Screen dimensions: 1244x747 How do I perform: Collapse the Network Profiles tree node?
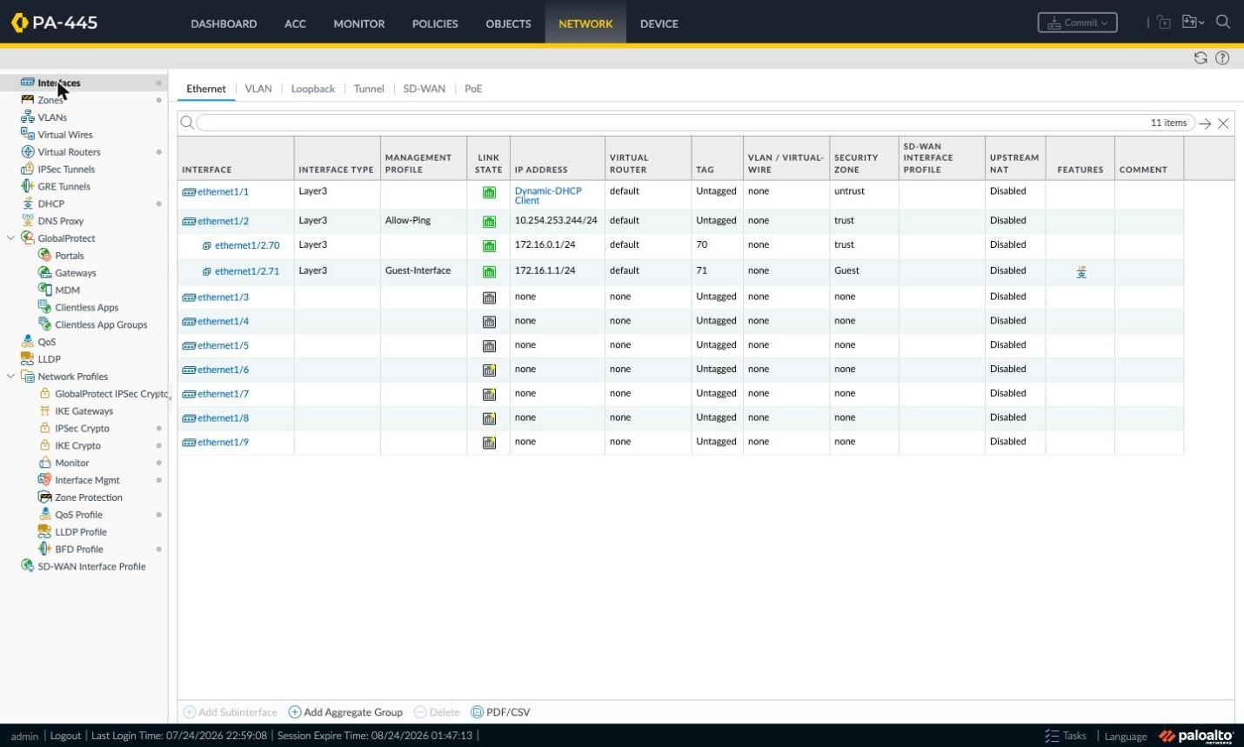(x=10, y=377)
